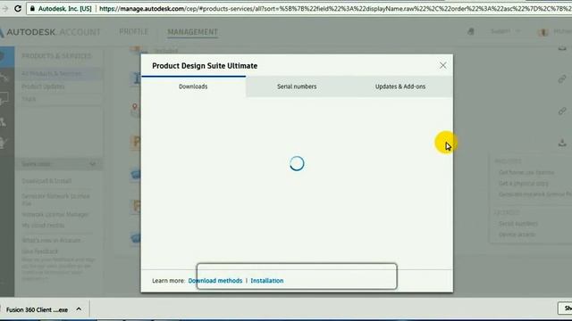Click the lower chain-link icon on the right

(562, 111)
